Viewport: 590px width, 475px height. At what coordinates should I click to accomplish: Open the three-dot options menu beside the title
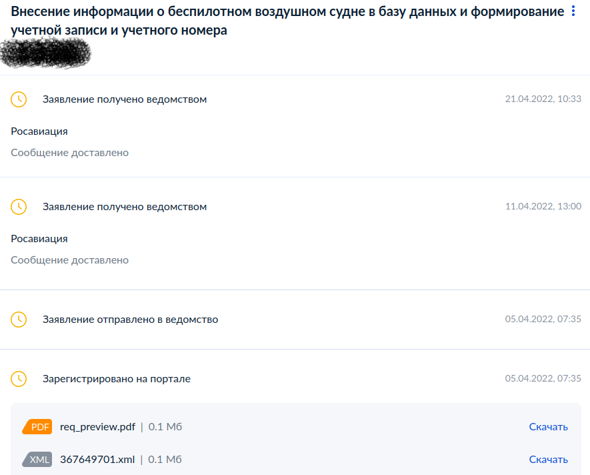coord(573,11)
